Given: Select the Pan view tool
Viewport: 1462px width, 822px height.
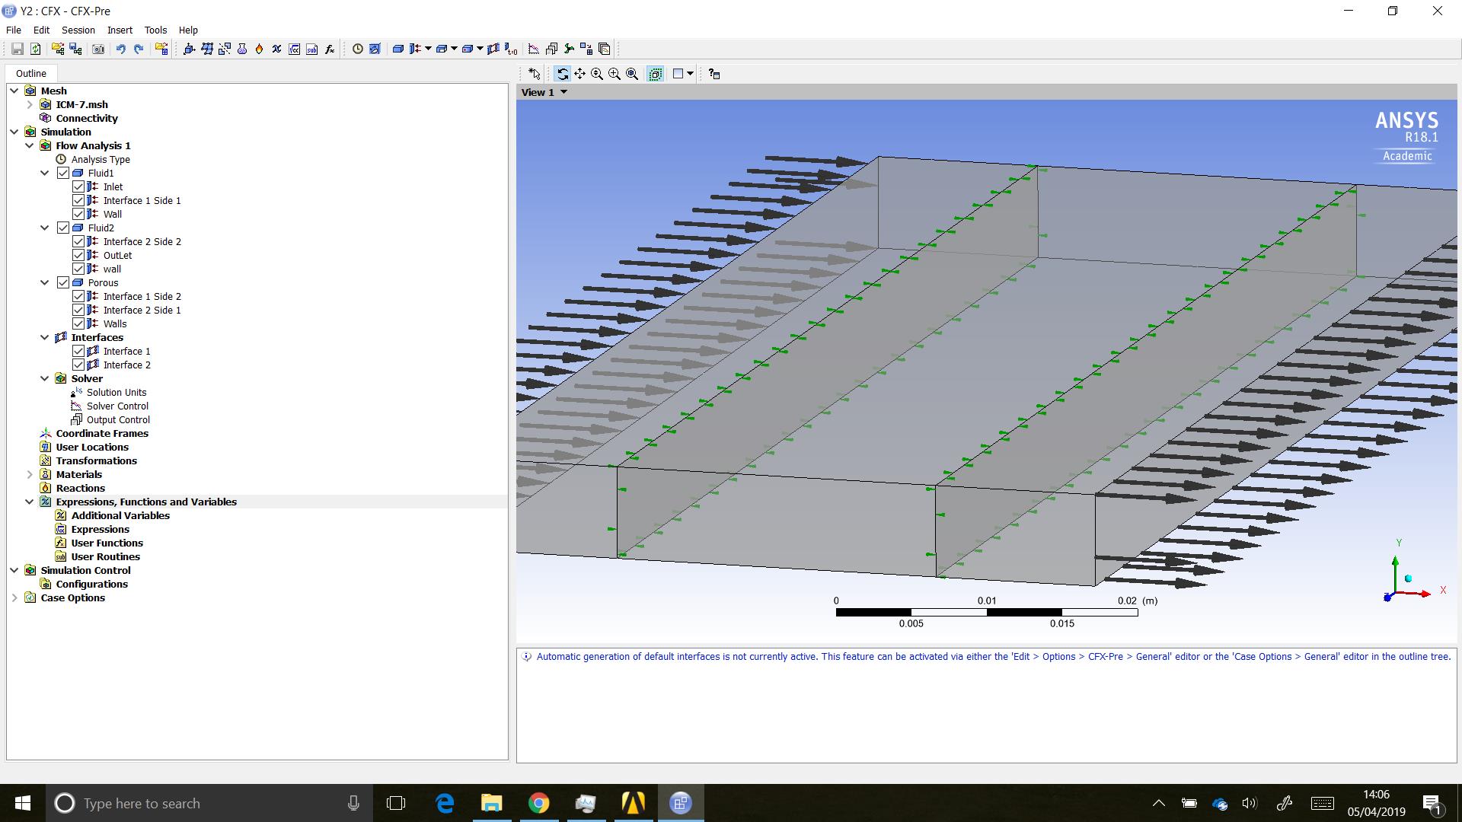Looking at the screenshot, I should coord(579,74).
